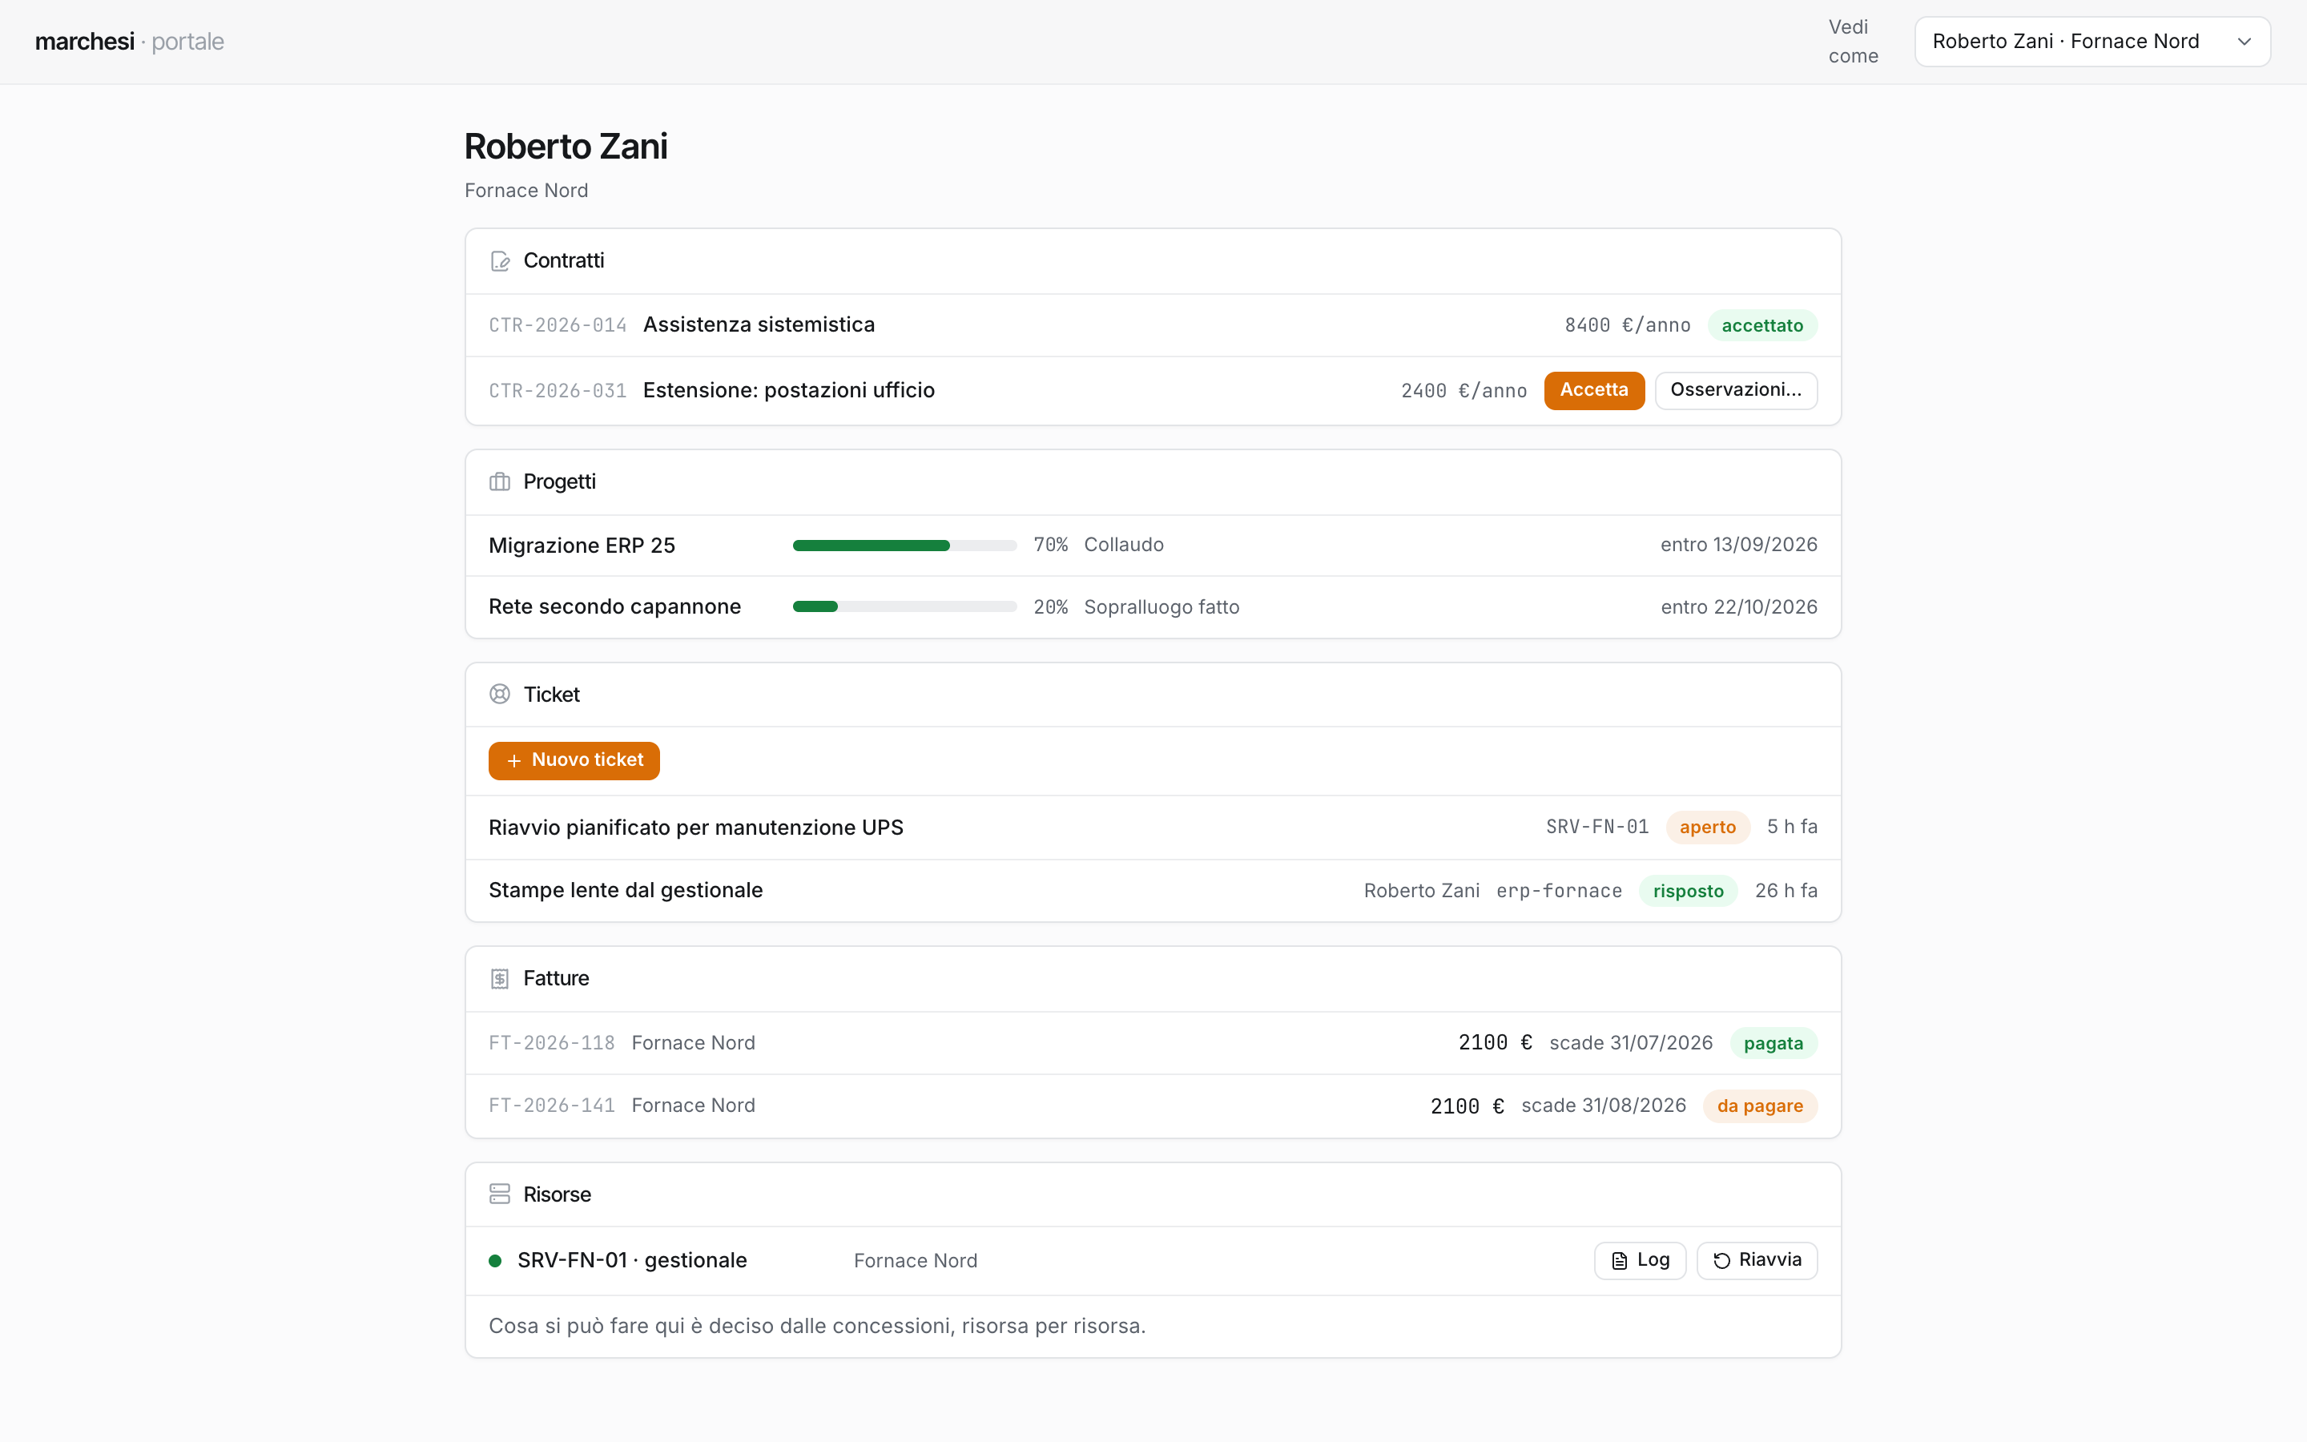Open invoice FT-2026-118
The width and height of the screenshot is (2307, 1442).
pos(1153,1043)
